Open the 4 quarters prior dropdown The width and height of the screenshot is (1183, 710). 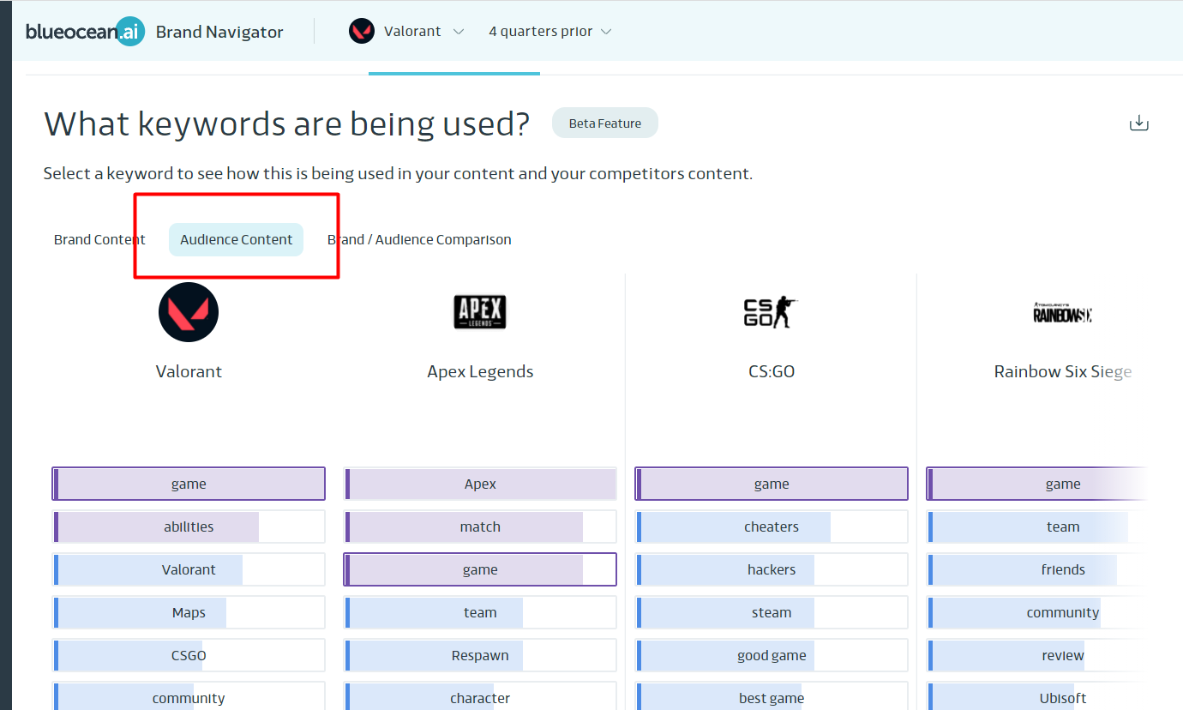pyautogui.click(x=550, y=32)
